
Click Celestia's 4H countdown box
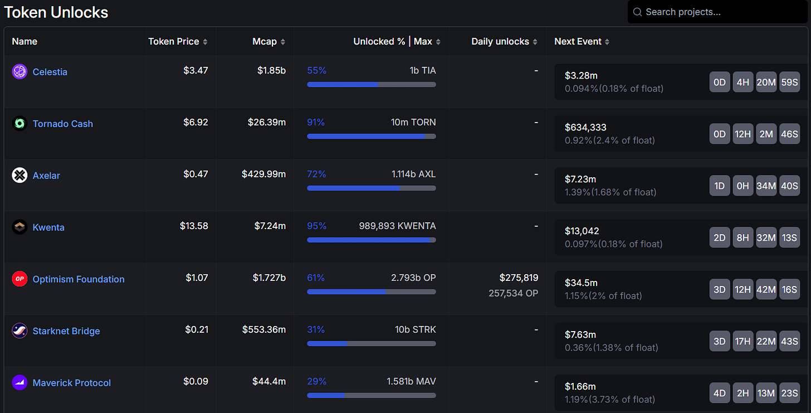coord(742,82)
